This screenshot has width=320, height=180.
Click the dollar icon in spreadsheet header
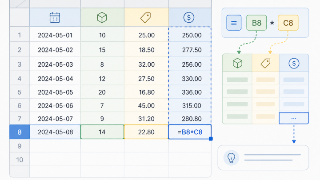(x=189, y=17)
